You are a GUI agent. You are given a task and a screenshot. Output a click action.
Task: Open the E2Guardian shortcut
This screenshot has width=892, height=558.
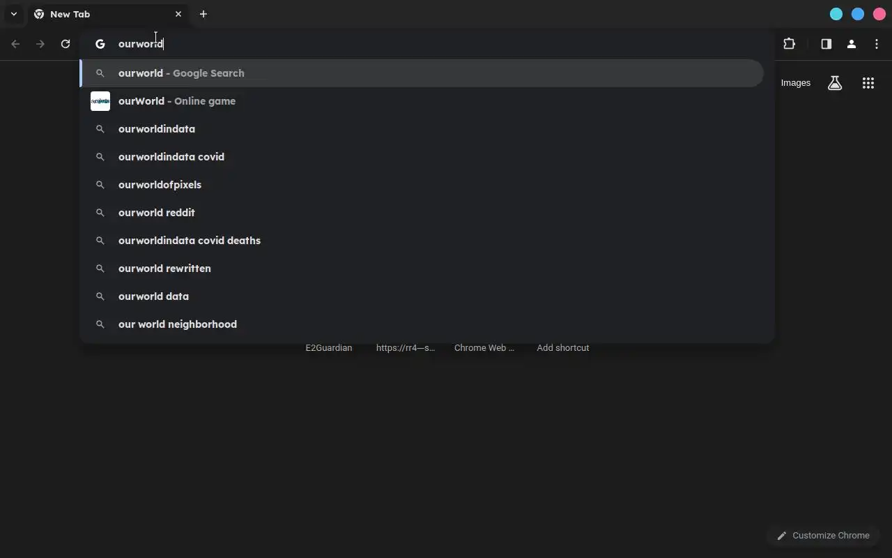point(329,347)
